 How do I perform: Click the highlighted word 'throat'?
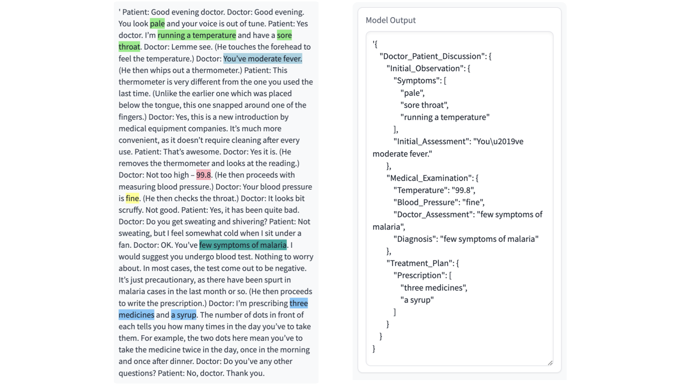pyautogui.click(x=129, y=47)
